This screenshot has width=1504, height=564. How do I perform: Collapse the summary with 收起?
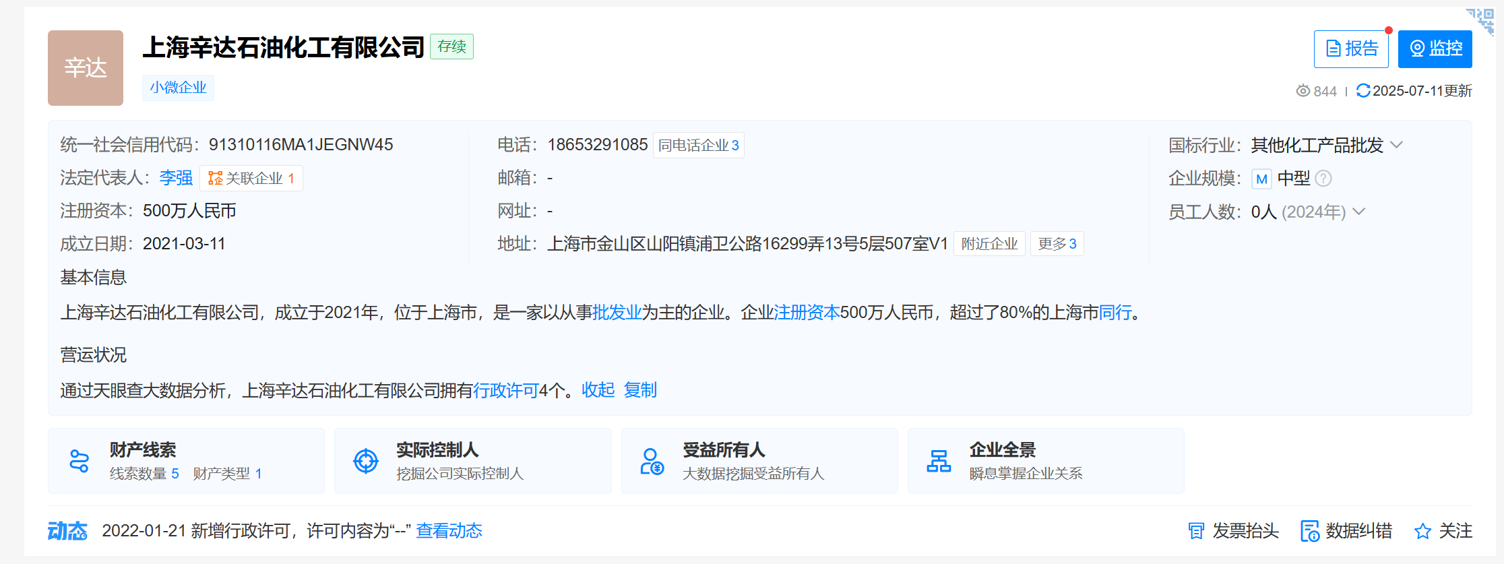[598, 390]
